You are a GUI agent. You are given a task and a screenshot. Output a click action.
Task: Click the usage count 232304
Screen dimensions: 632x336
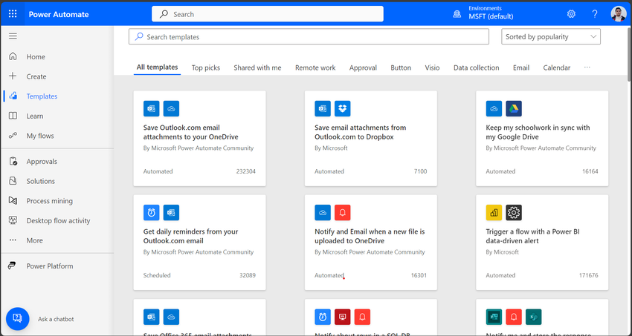coord(246,171)
